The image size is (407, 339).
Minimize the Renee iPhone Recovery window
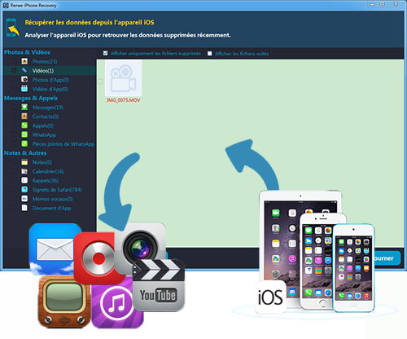(x=373, y=4)
